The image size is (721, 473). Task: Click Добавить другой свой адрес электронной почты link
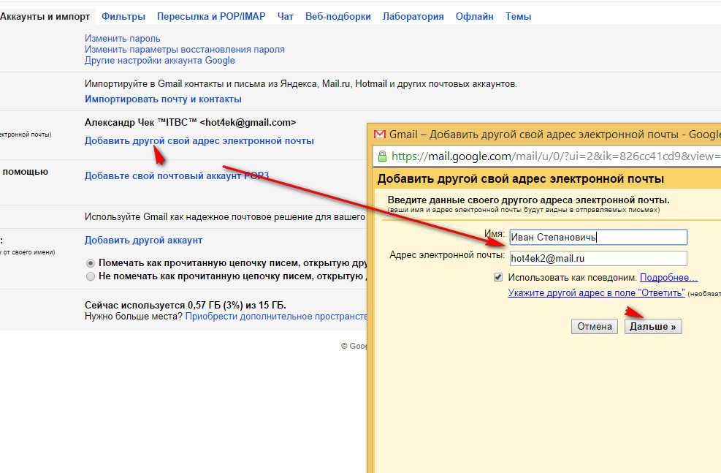(x=199, y=141)
